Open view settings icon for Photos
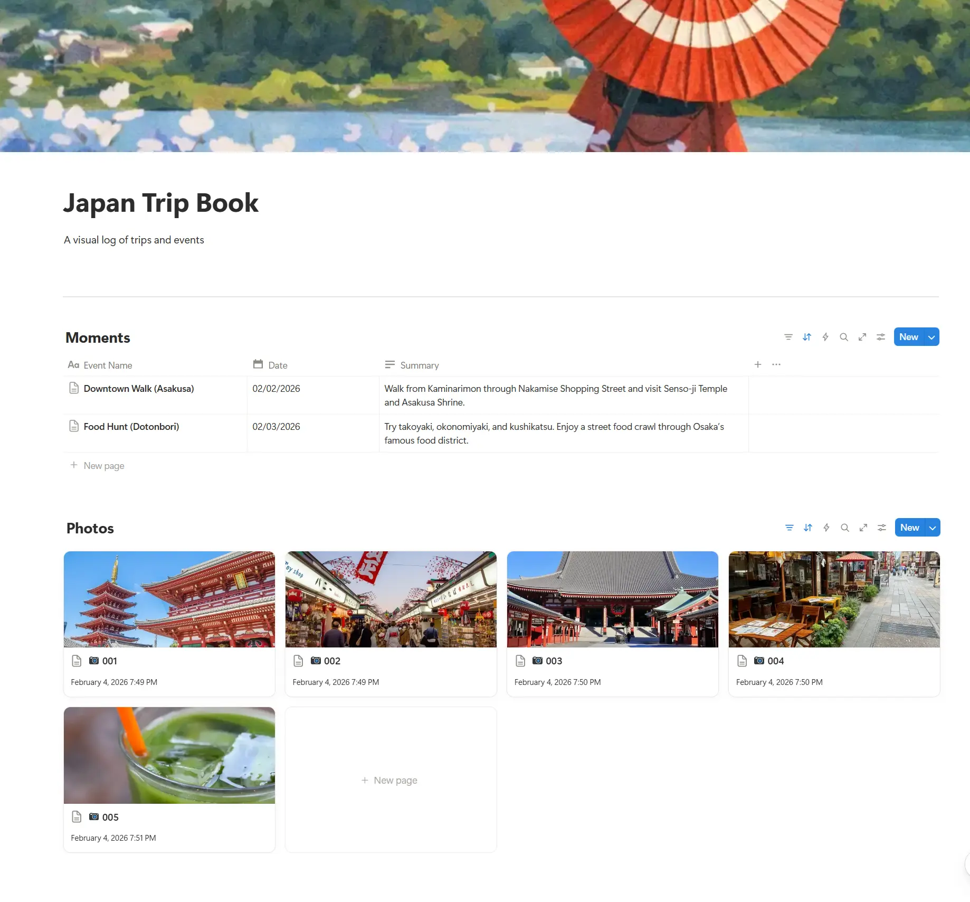Image resolution: width=970 pixels, height=902 pixels. [x=882, y=528]
